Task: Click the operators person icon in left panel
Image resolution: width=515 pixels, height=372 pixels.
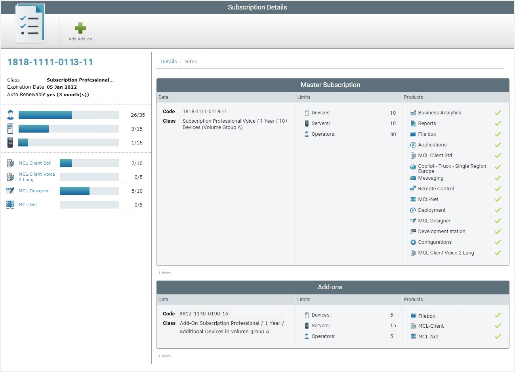Action: pos(10,115)
